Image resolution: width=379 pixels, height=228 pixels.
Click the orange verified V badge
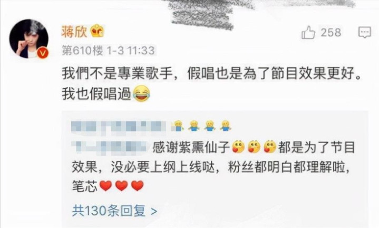tap(43, 53)
